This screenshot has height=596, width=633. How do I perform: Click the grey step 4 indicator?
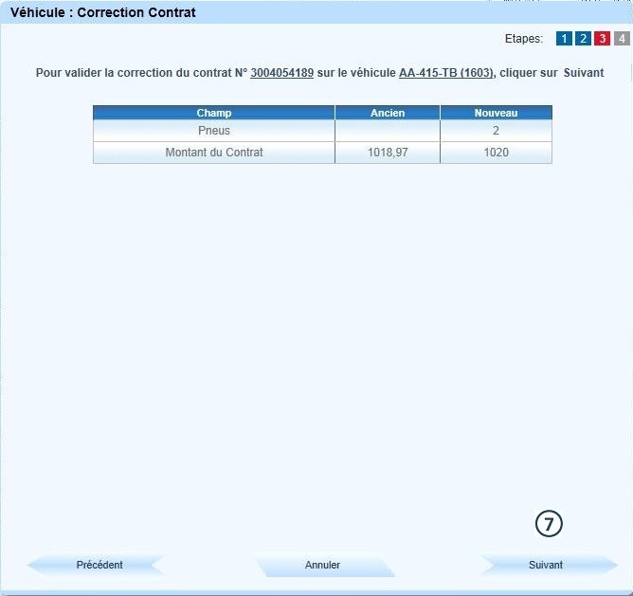click(x=621, y=39)
